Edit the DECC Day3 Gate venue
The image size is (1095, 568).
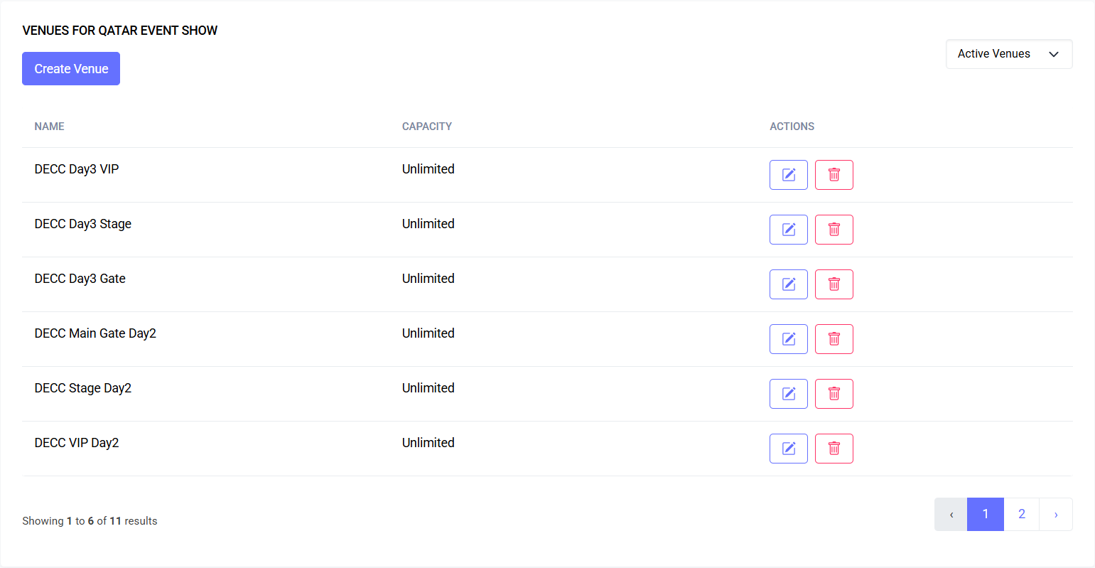[788, 284]
